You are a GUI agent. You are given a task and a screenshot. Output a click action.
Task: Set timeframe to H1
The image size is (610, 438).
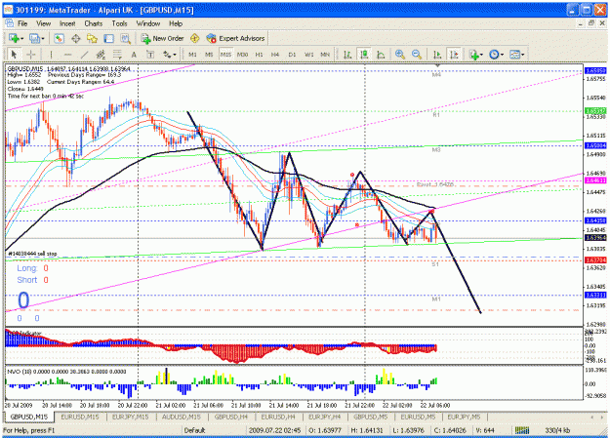[259, 55]
